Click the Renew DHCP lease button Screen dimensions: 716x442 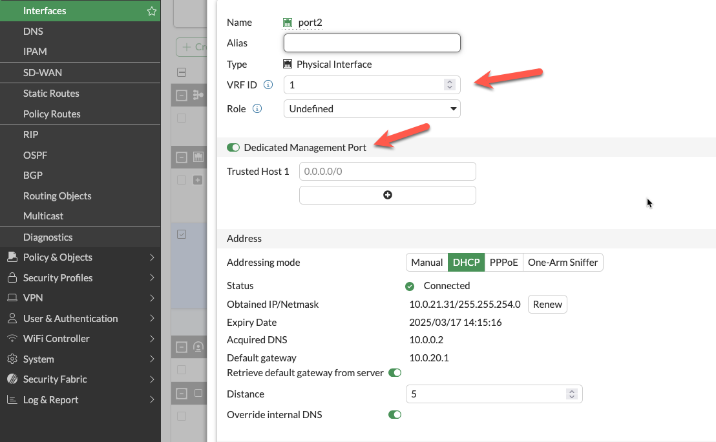coord(547,305)
